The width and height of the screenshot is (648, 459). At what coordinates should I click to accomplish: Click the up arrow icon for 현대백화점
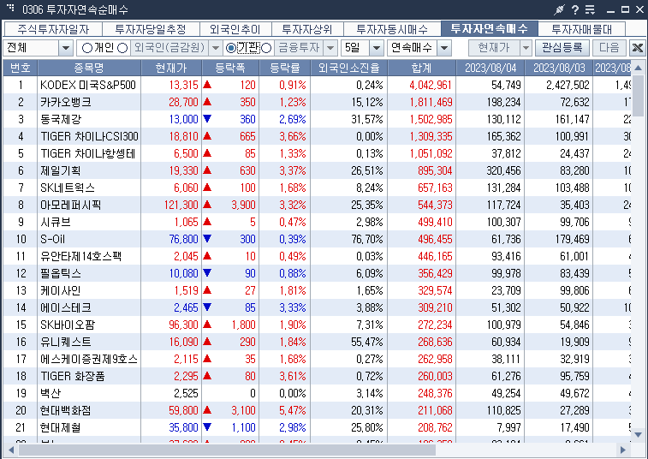[x=207, y=410]
